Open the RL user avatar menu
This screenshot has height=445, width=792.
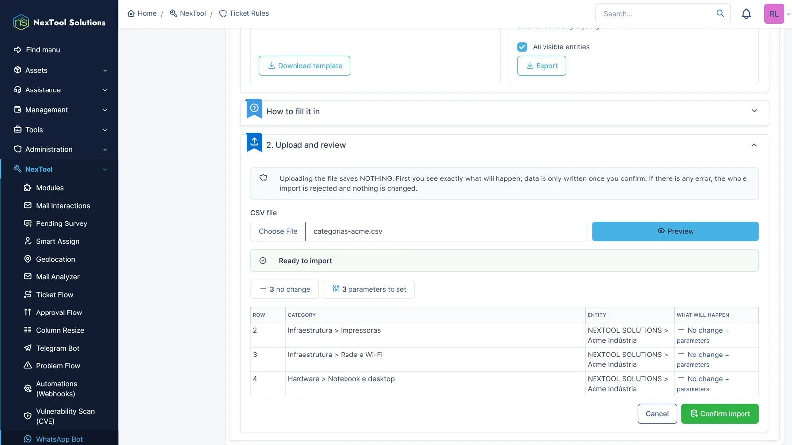(x=774, y=14)
